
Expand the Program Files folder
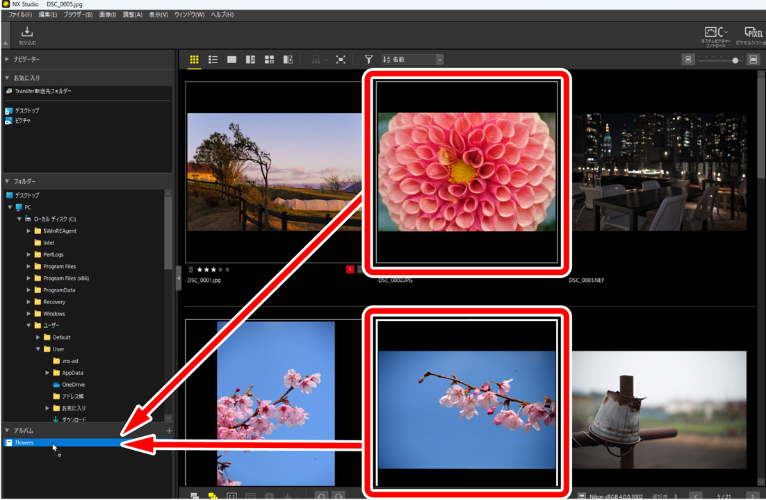point(28,267)
